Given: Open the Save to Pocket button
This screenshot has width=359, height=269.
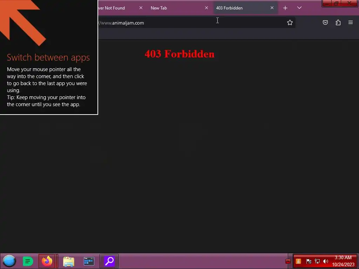Looking at the screenshot, I should (x=325, y=22).
